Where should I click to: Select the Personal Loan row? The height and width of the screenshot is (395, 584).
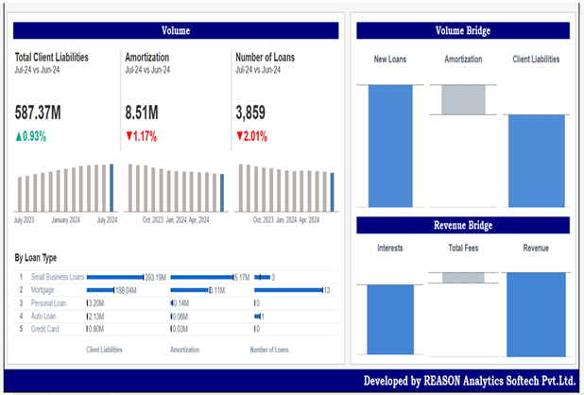tap(49, 303)
